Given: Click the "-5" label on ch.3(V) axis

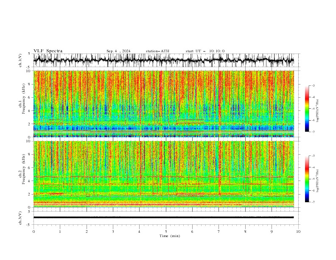Looking at the screenshot, I should coord(28,225).
